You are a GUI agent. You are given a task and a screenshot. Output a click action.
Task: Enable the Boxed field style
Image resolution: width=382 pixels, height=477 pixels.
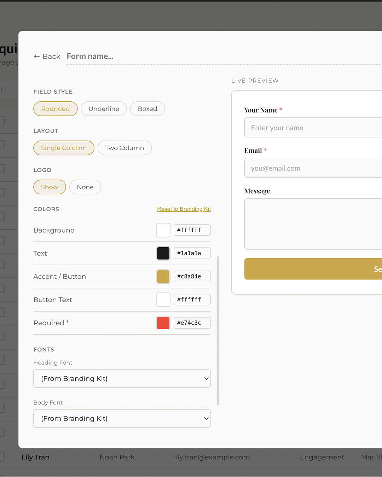[147, 109]
